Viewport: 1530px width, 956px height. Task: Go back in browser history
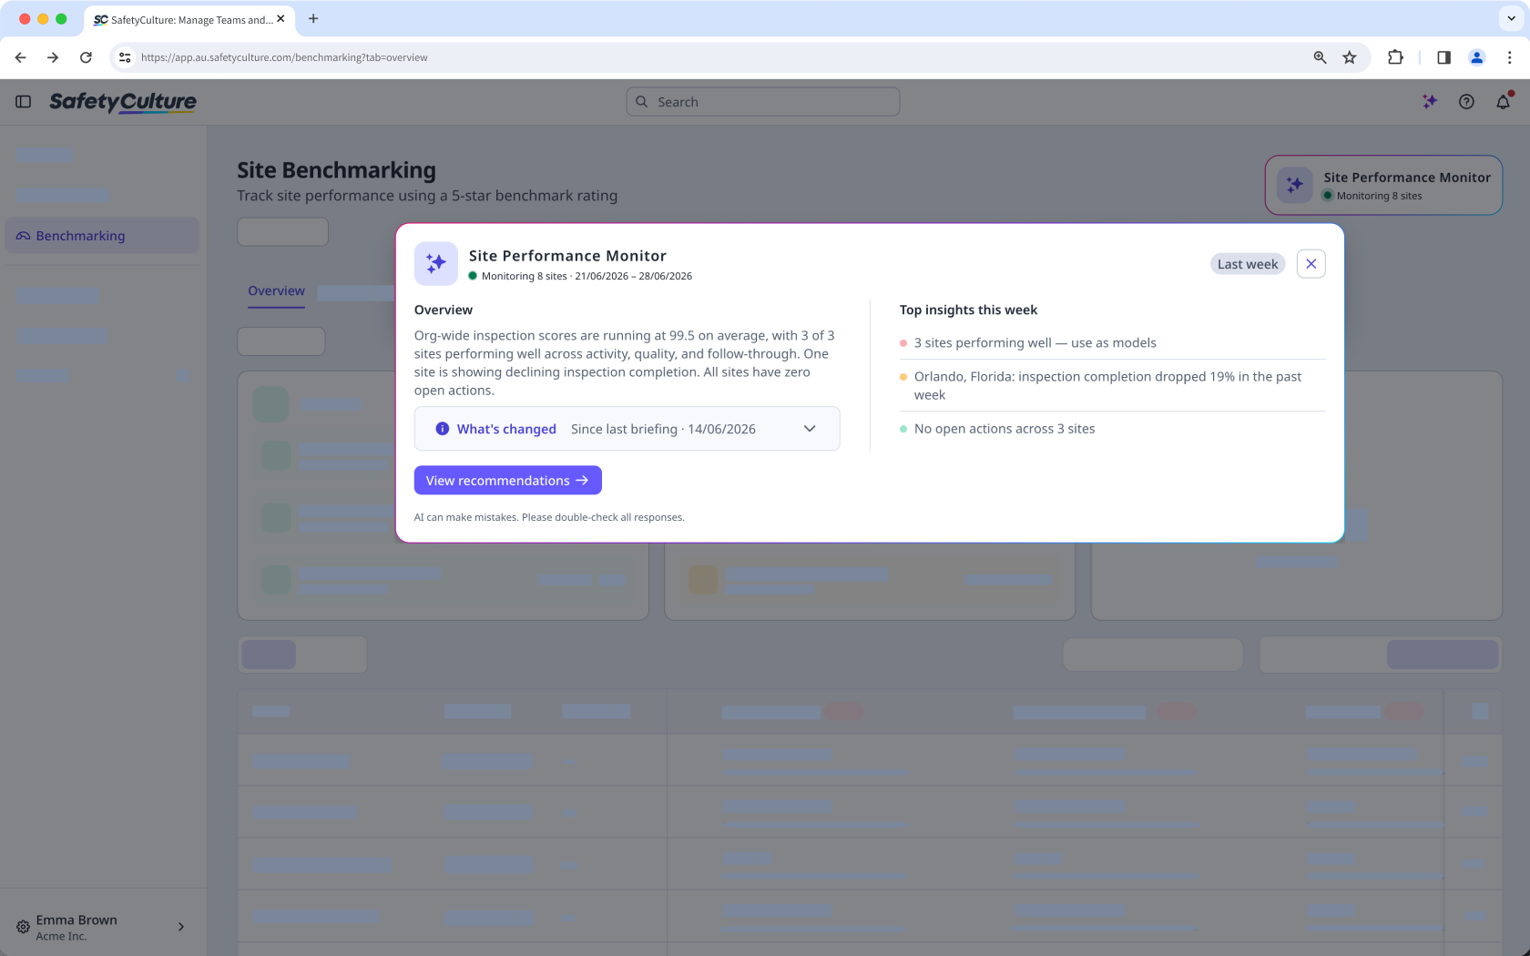(x=20, y=57)
